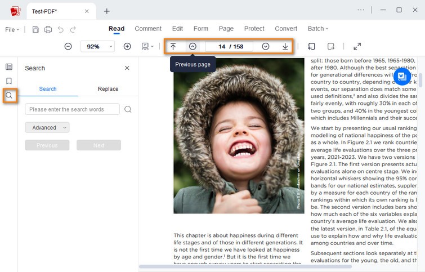Open the Batch dropdown menu
The height and width of the screenshot is (272, 425).
pyautogui.click(x=318, y=29)
